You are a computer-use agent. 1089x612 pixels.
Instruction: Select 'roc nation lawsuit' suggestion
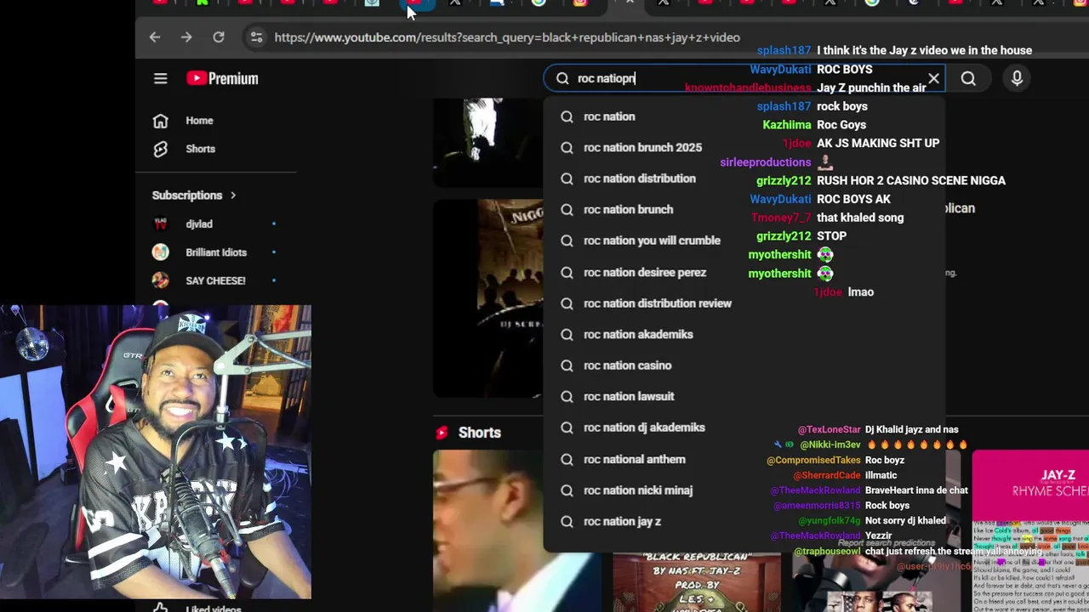[x=744, y=396]
